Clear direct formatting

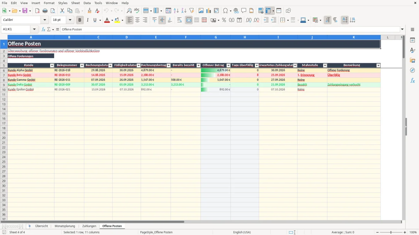pos(97,11)
